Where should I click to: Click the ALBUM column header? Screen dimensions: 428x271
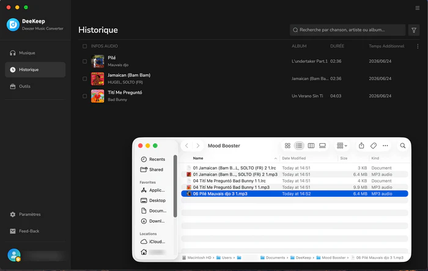point(299,46)
